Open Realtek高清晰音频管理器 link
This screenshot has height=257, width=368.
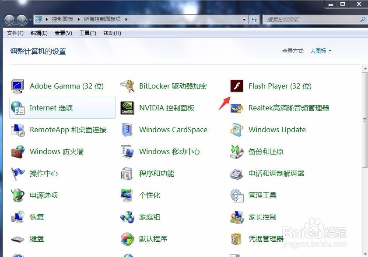tap(289, 108)
